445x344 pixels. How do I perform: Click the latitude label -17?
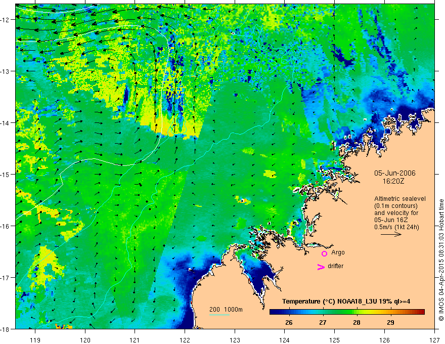click(6, 277)
